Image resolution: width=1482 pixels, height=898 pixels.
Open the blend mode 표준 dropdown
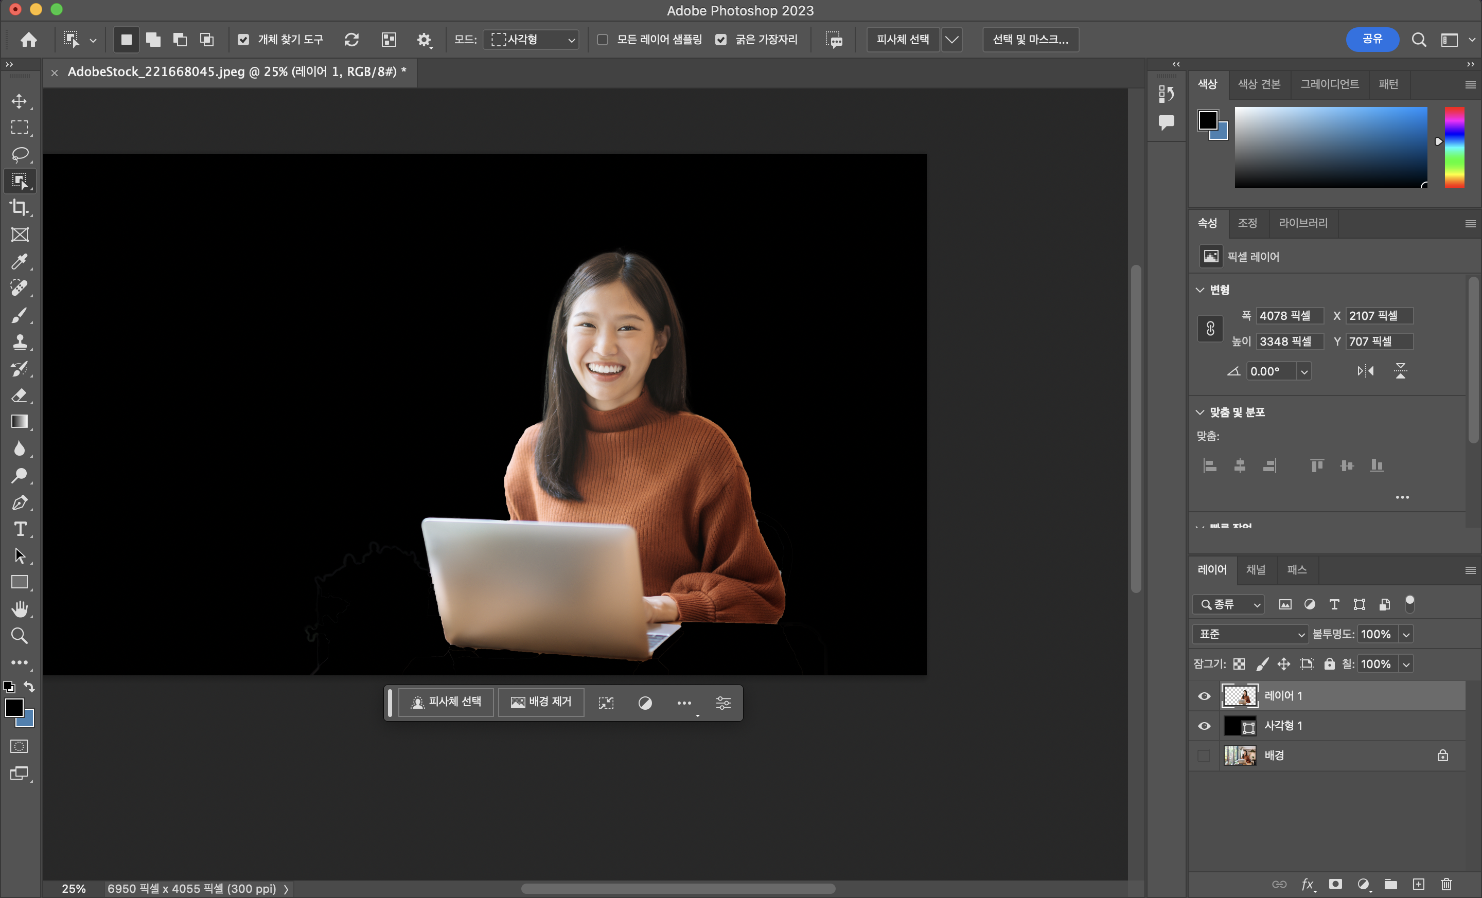[x=1250, y=634]
